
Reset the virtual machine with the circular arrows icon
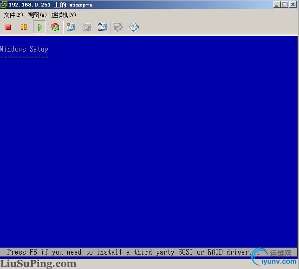pos(55,27)
